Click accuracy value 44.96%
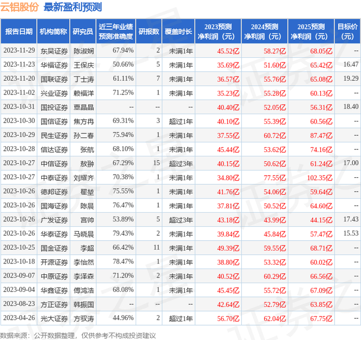This screenshot has width=361, height=340. click(x=123, y=318)
